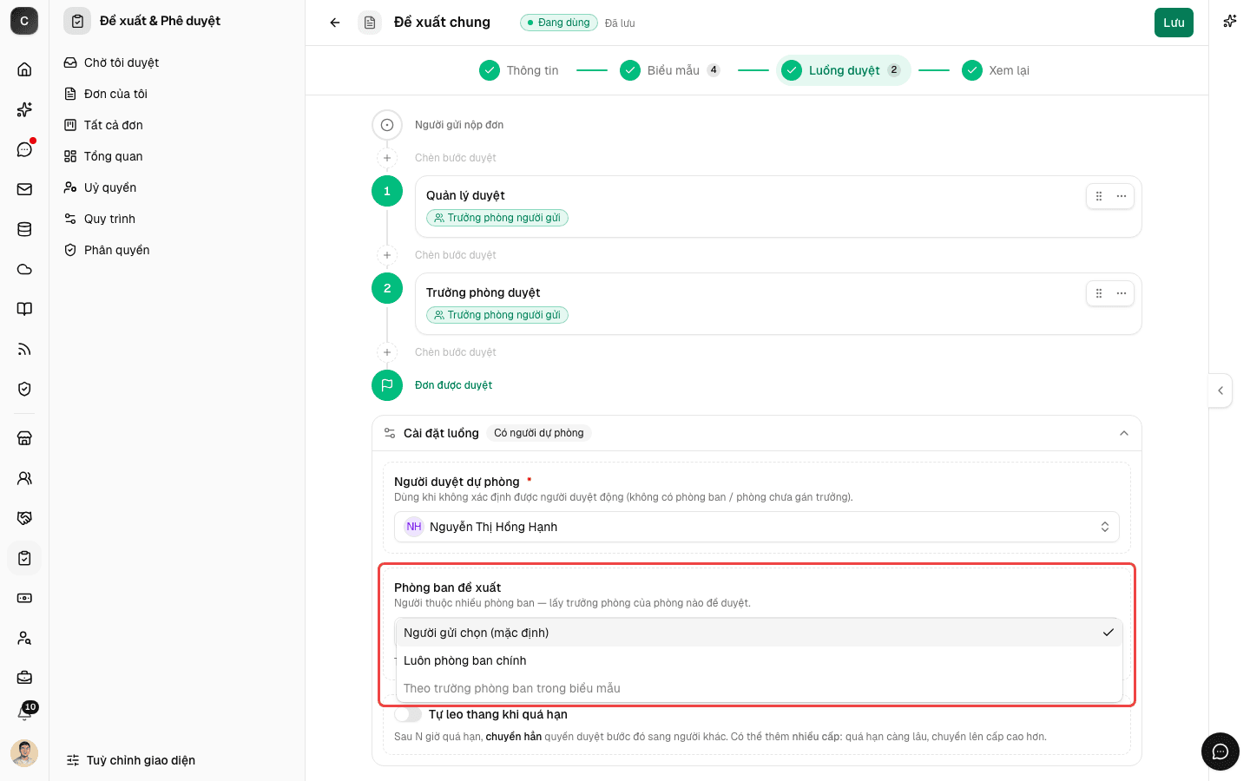Click plus icon below Trưởng phòng duyệt step
Viewport: 1250px width, 781px height.
pos(387,352)
